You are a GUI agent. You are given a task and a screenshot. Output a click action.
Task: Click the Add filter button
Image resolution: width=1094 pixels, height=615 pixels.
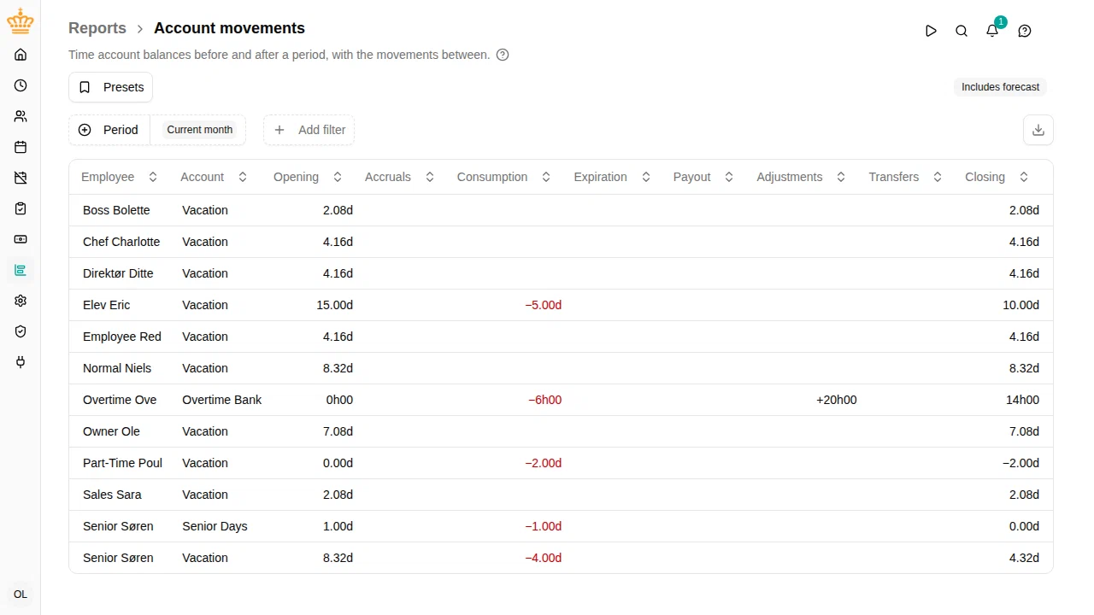[309, 130]
